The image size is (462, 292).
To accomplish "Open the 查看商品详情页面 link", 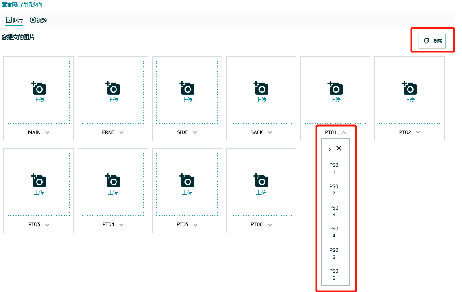I will (x=22, y=4).
